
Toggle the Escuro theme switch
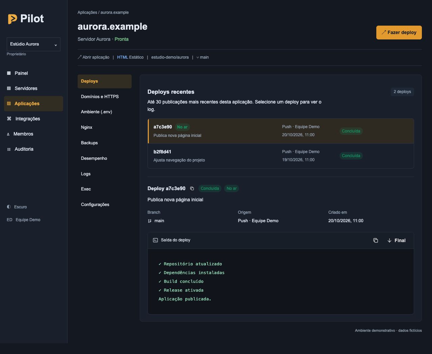click(x=17, y=207)
